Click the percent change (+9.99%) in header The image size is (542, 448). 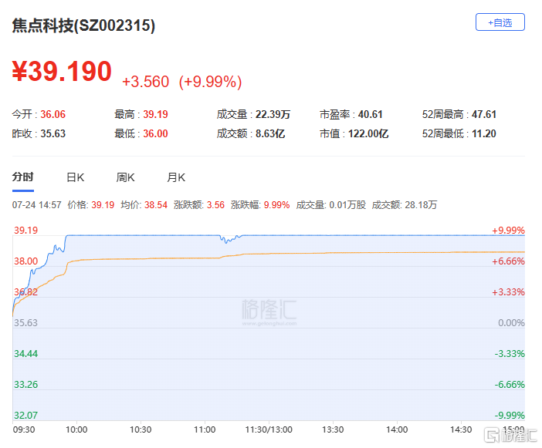[x=210, y=82]
